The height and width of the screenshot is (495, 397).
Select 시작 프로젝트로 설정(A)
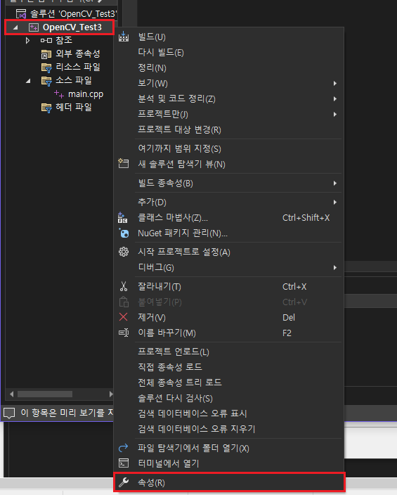click(x=229, y=252)
